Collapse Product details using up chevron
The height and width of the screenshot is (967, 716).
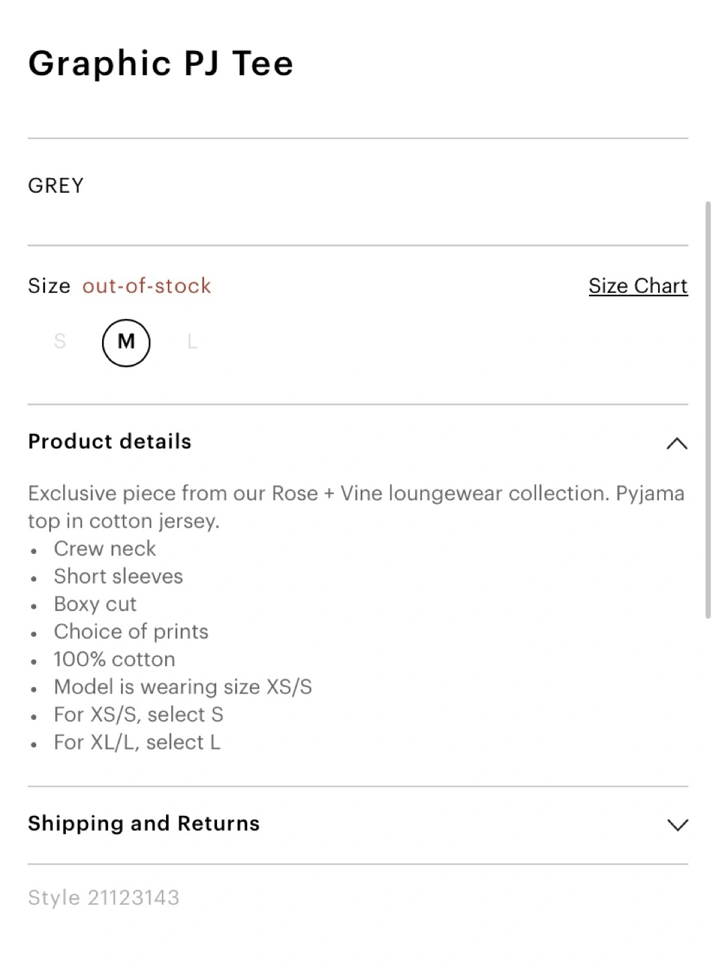coord(676,443)
